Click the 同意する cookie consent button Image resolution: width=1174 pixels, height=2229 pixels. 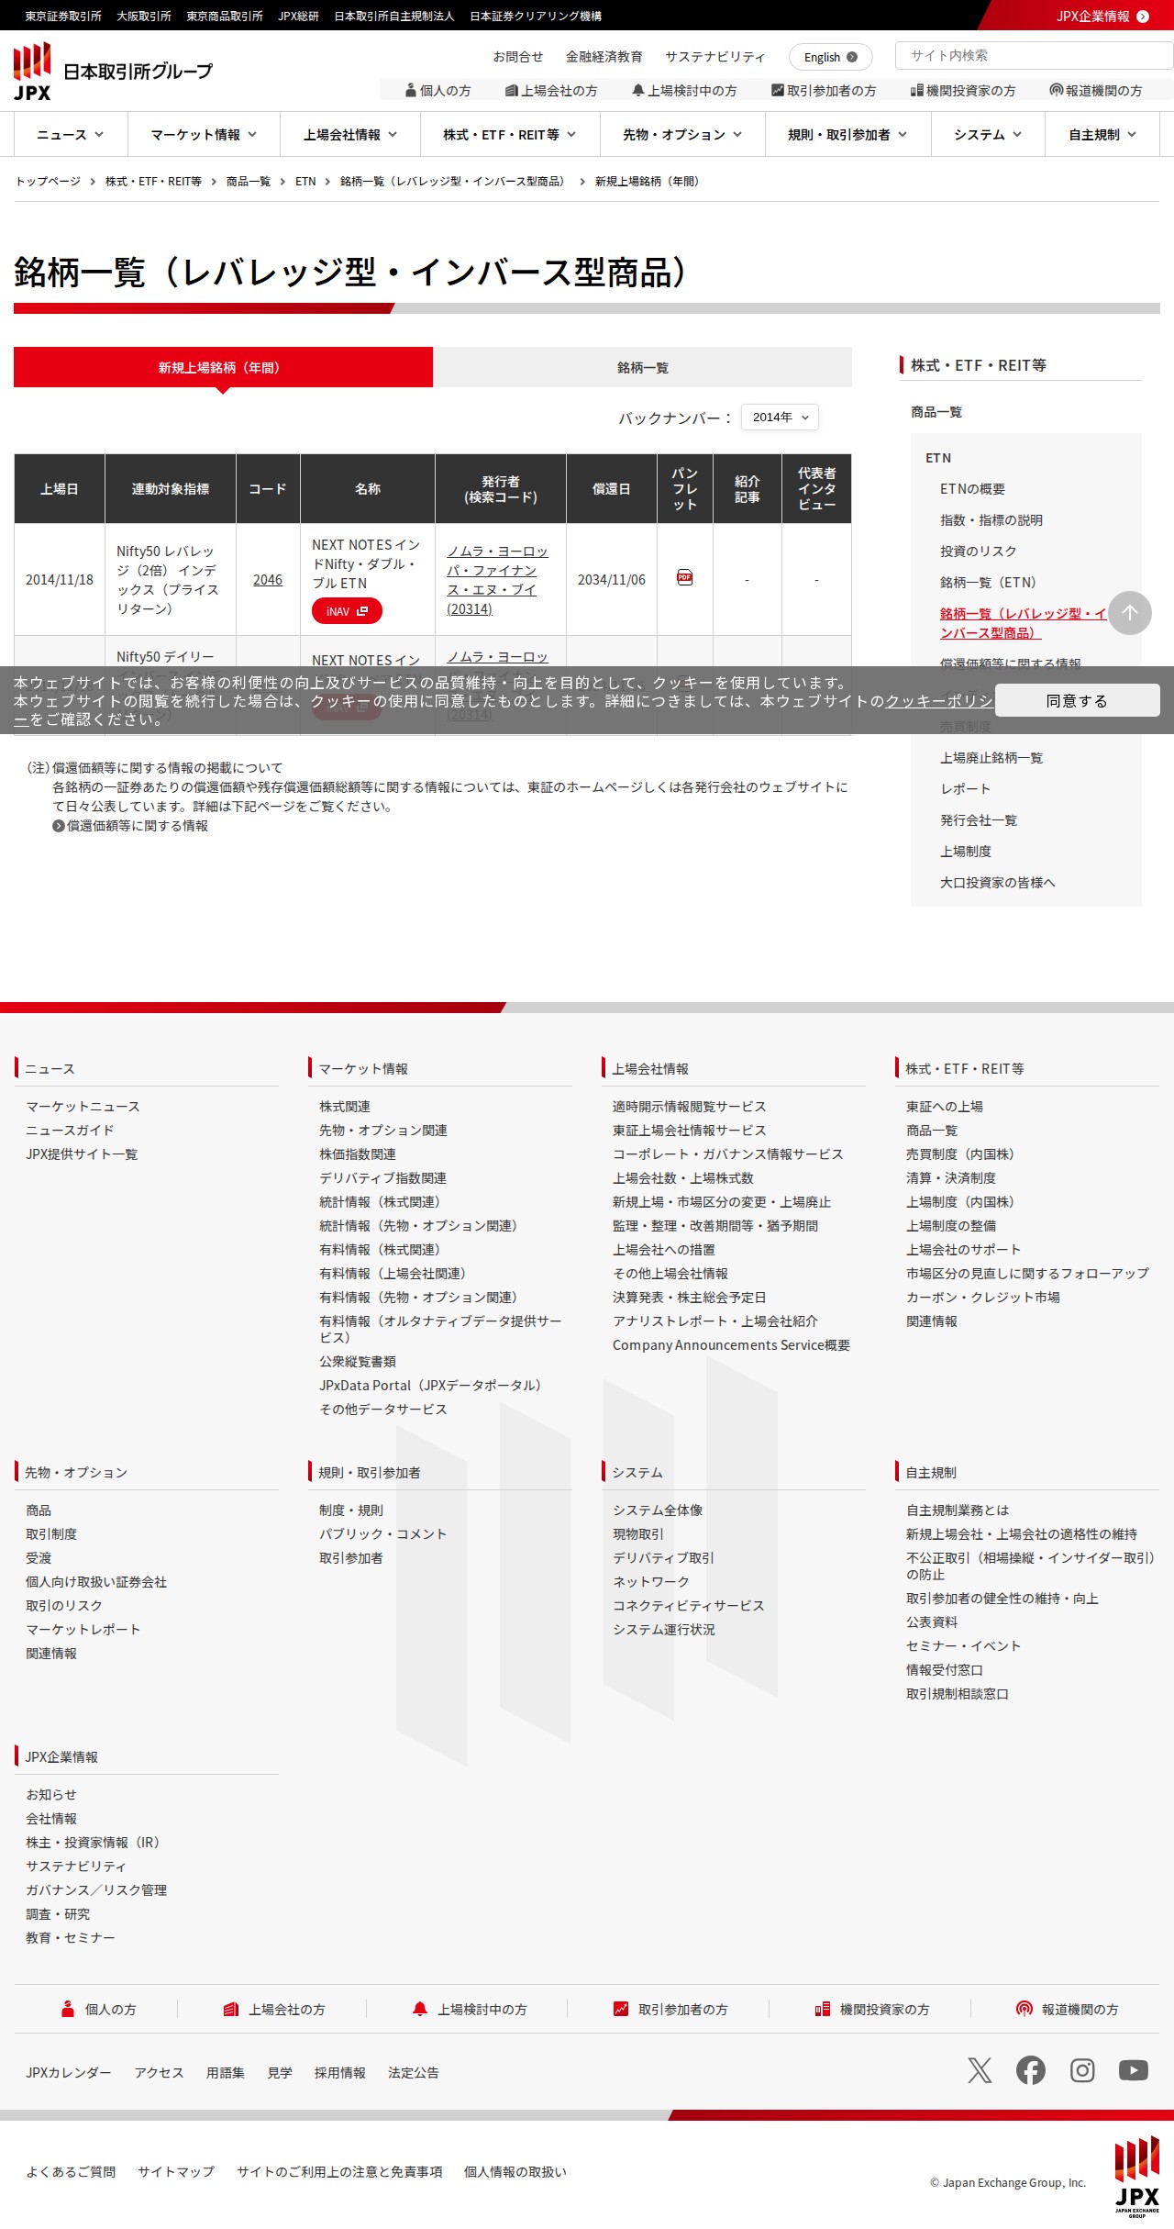point(1078,700)
